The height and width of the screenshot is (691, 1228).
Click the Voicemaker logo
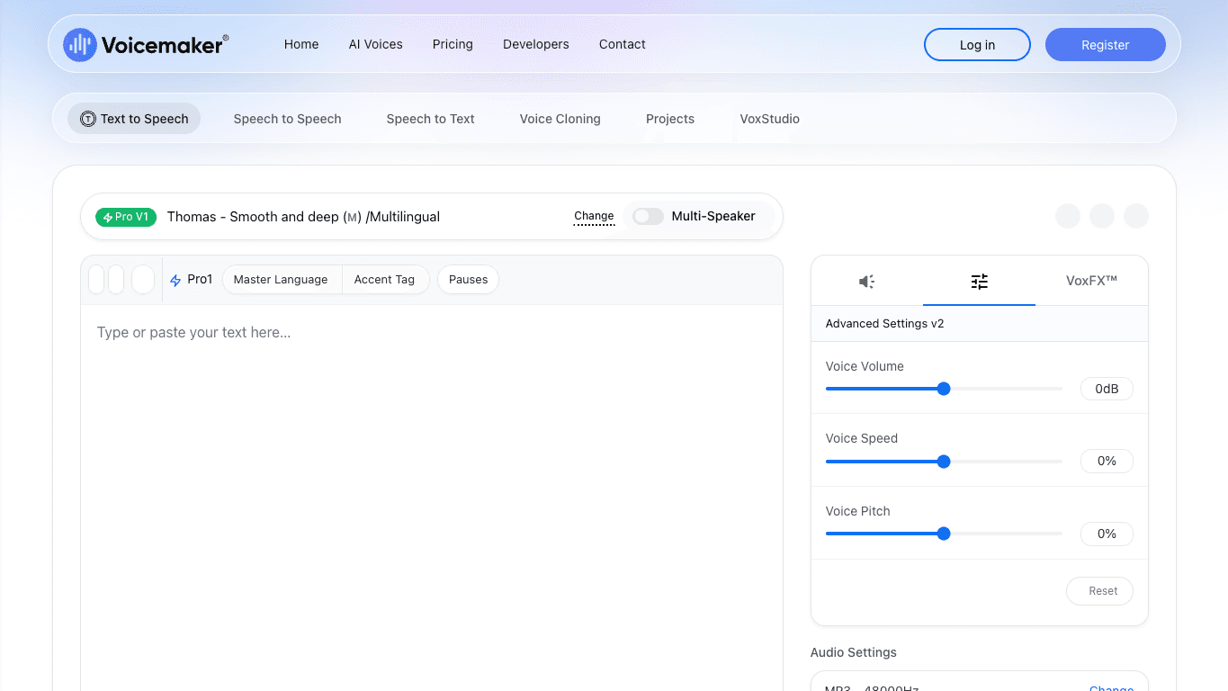click(x=146, y=44)
